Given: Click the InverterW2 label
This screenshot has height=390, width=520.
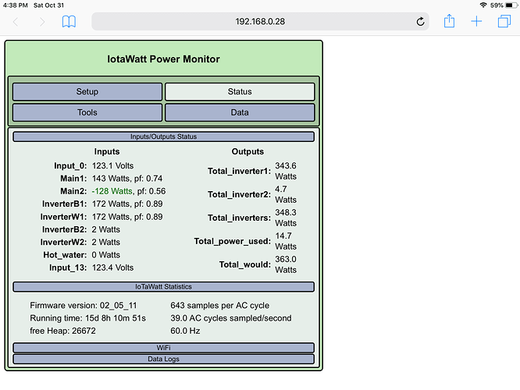Looking at the screenshot, I should (x=64, y=243).
